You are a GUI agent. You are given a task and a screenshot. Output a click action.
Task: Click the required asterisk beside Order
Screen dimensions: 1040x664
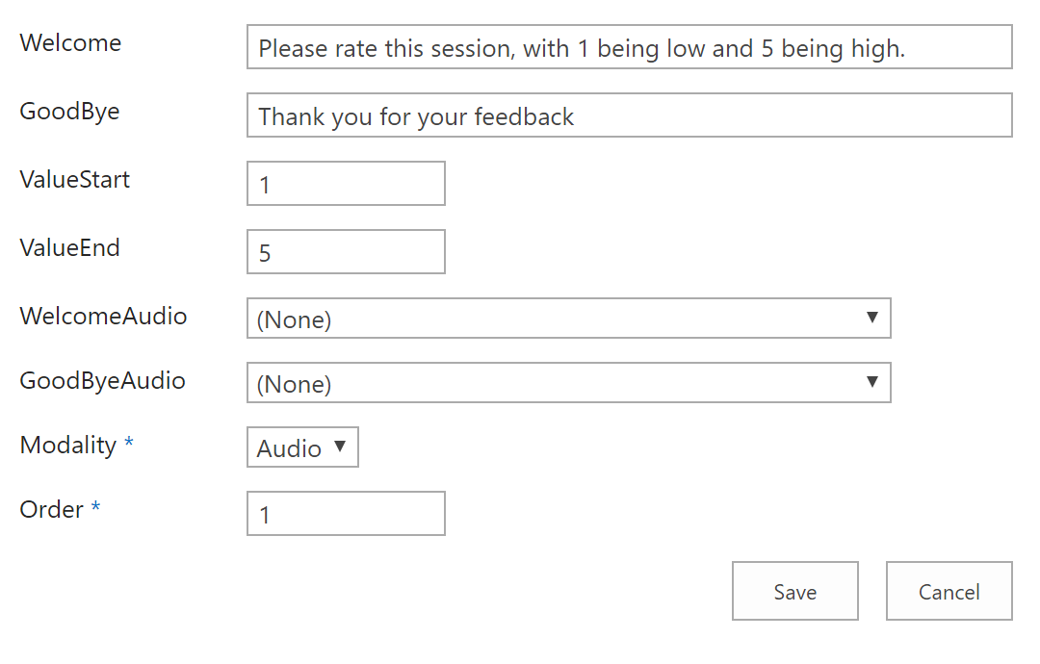[x=95, y=509]
